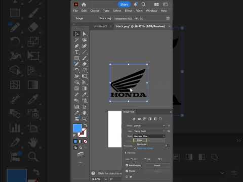Select the highlighted Pencil tool
This screenshot has height=182, width=243.
point(76,64)
